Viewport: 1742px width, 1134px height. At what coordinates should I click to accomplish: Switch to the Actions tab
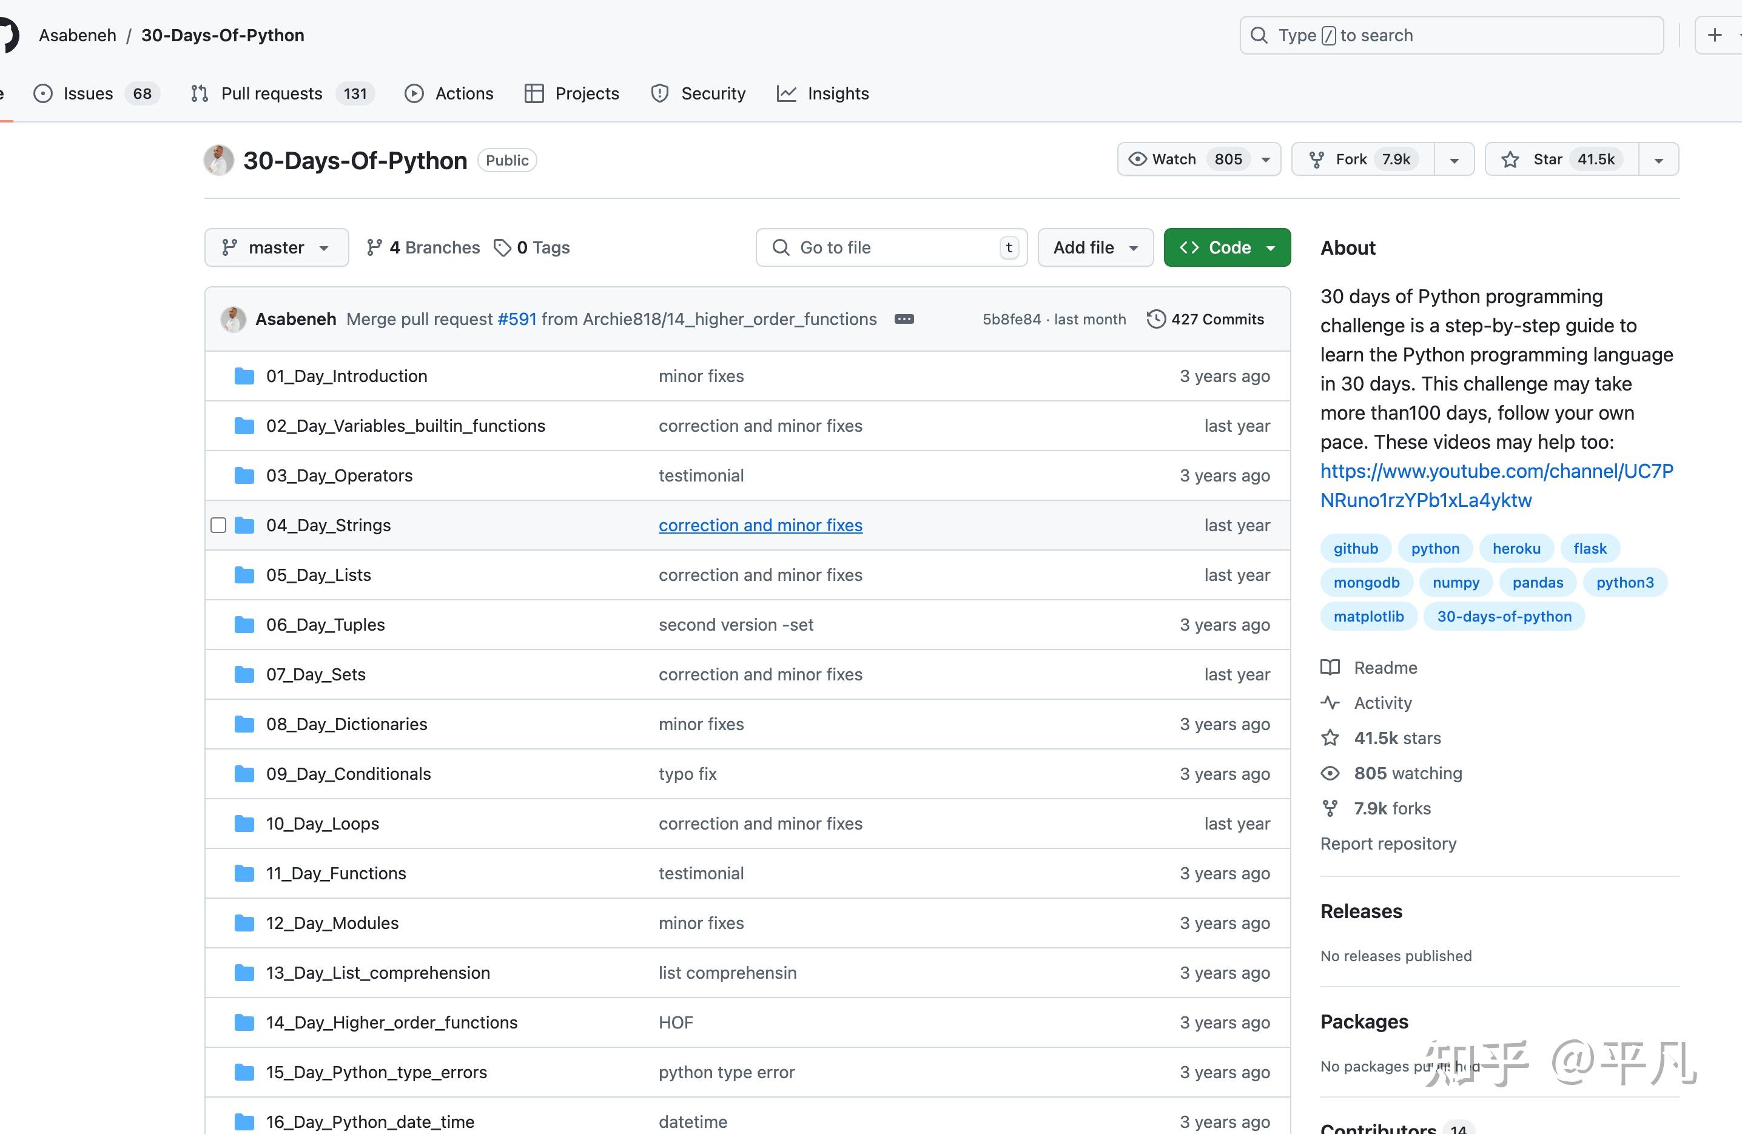[449, 93]
